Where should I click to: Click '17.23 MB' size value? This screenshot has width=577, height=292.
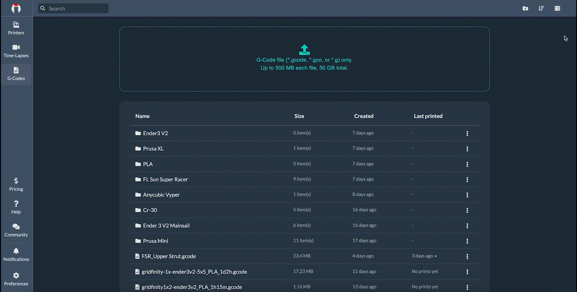(303, 271)
